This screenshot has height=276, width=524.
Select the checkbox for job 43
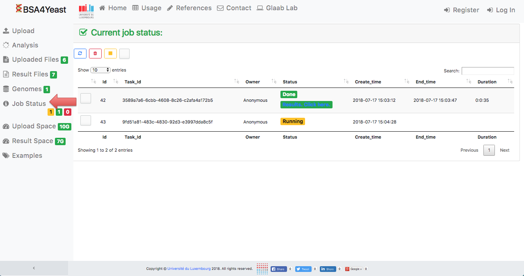click(x=86, y=120)
